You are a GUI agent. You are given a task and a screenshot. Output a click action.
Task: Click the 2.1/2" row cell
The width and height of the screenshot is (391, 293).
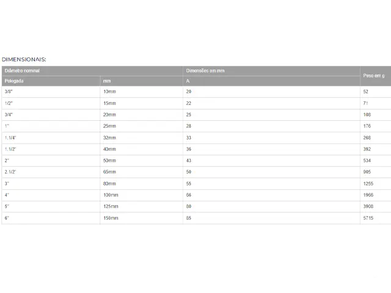point(51,172)
